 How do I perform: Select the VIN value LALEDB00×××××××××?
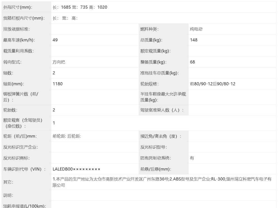[x=76, y=169]
